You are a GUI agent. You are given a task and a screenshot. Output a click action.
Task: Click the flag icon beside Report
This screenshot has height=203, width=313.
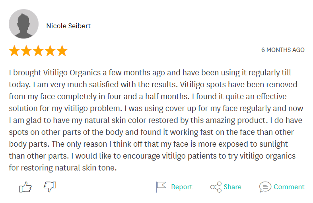(161, 187)
